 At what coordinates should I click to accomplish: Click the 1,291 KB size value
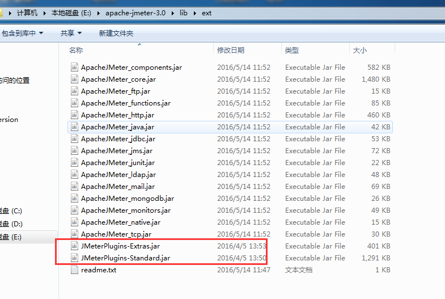[376, 258]
